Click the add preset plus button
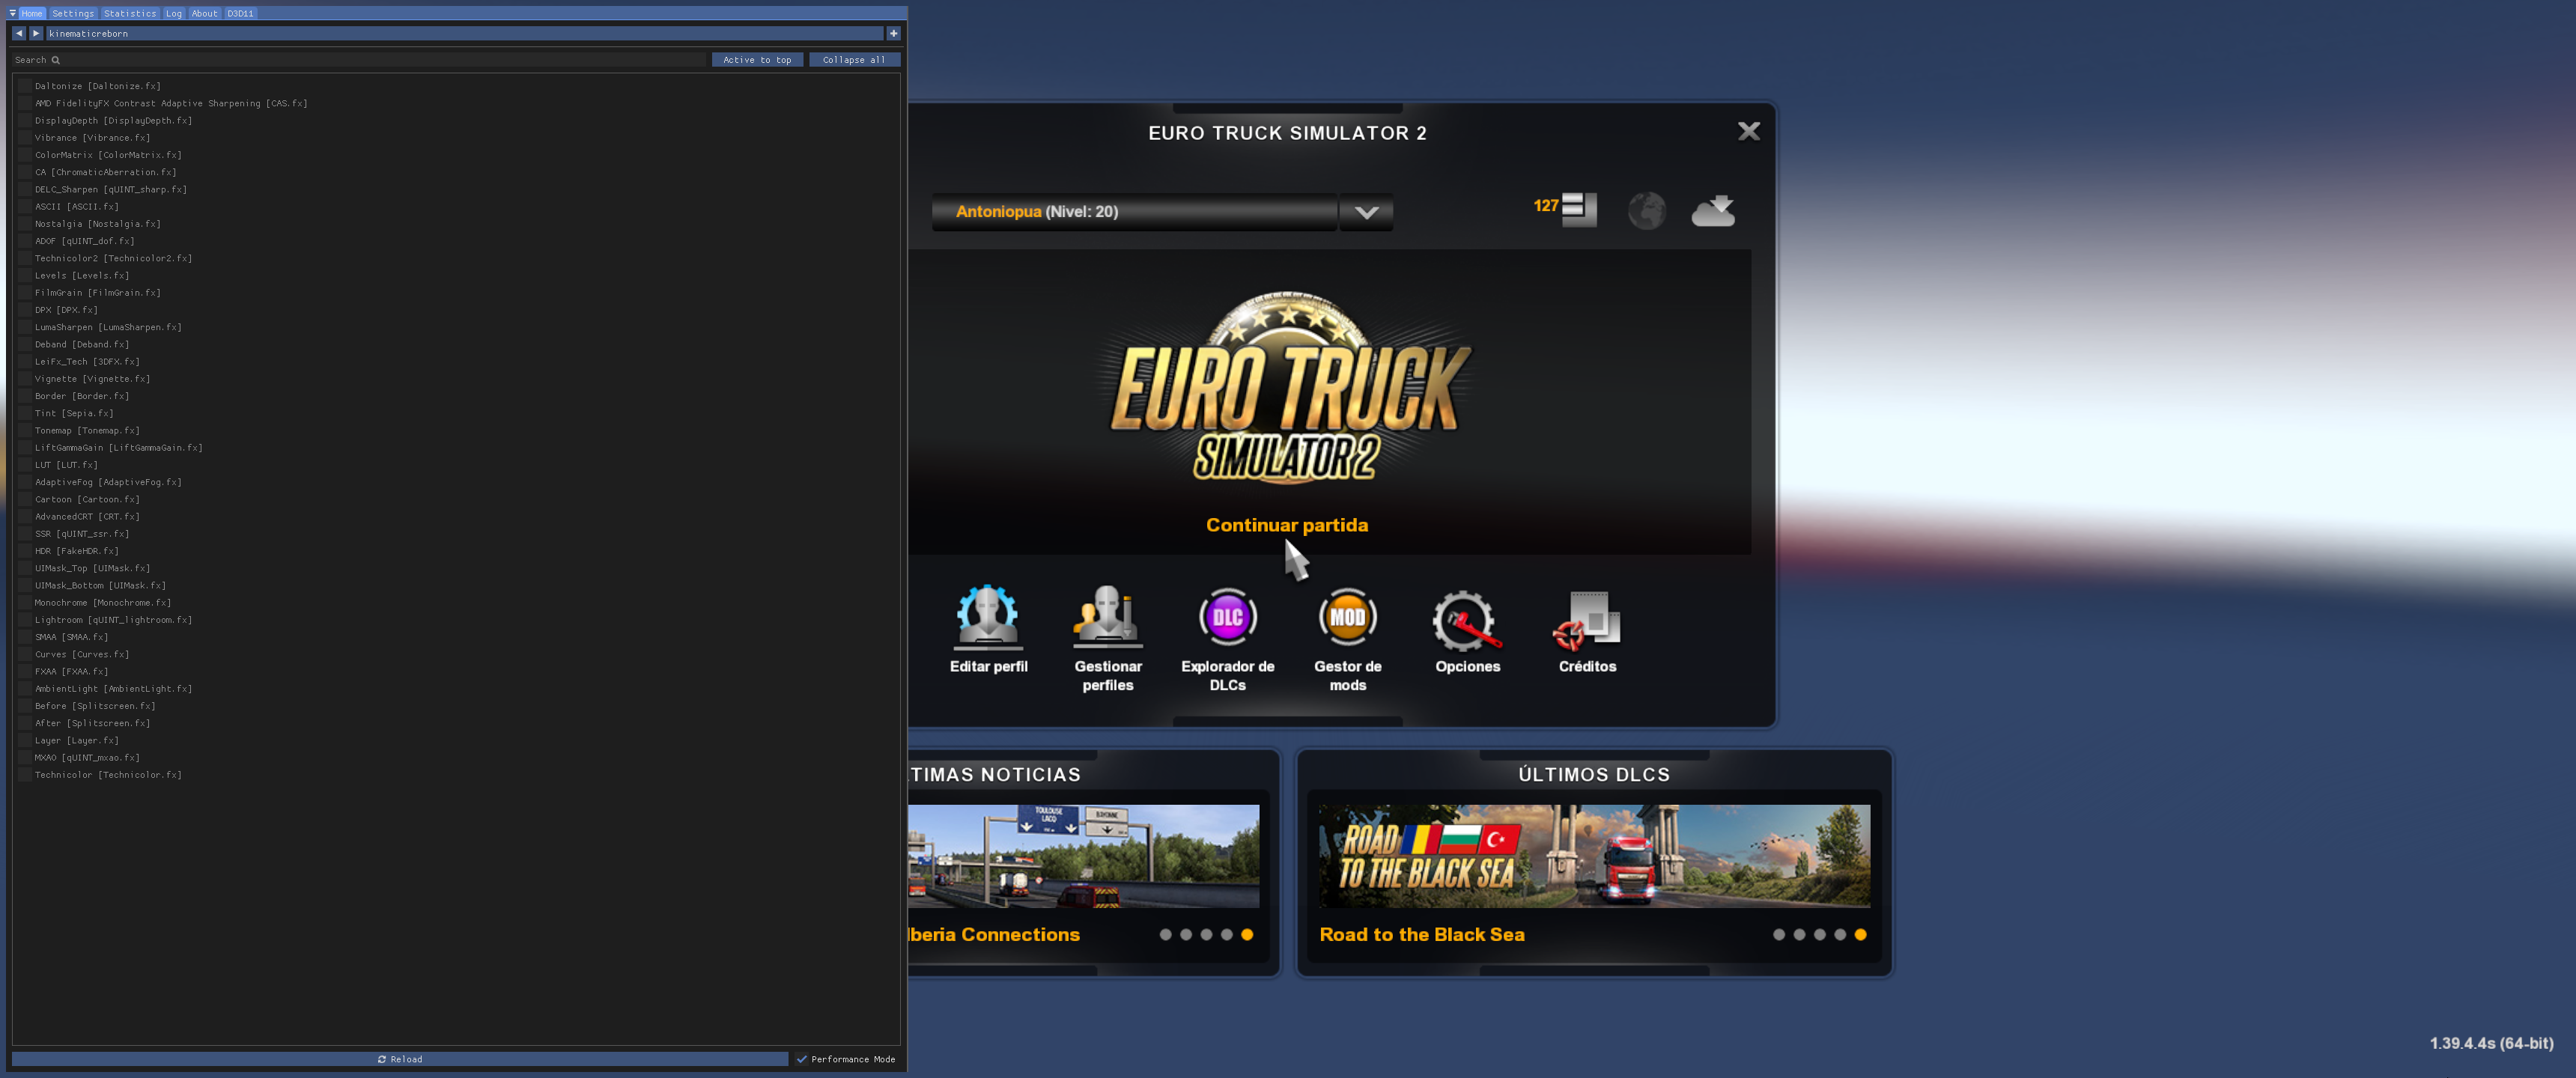The width and height of the screenshot is (2576, 1078). coord(893,33)
